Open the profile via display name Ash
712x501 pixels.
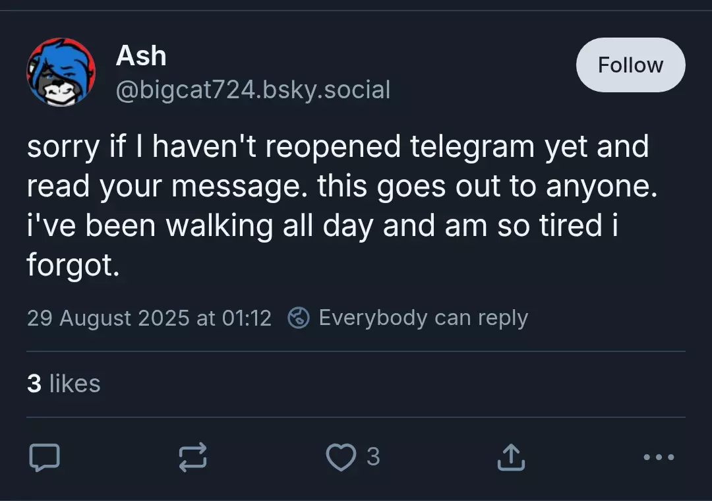click(x=141, y=55)
